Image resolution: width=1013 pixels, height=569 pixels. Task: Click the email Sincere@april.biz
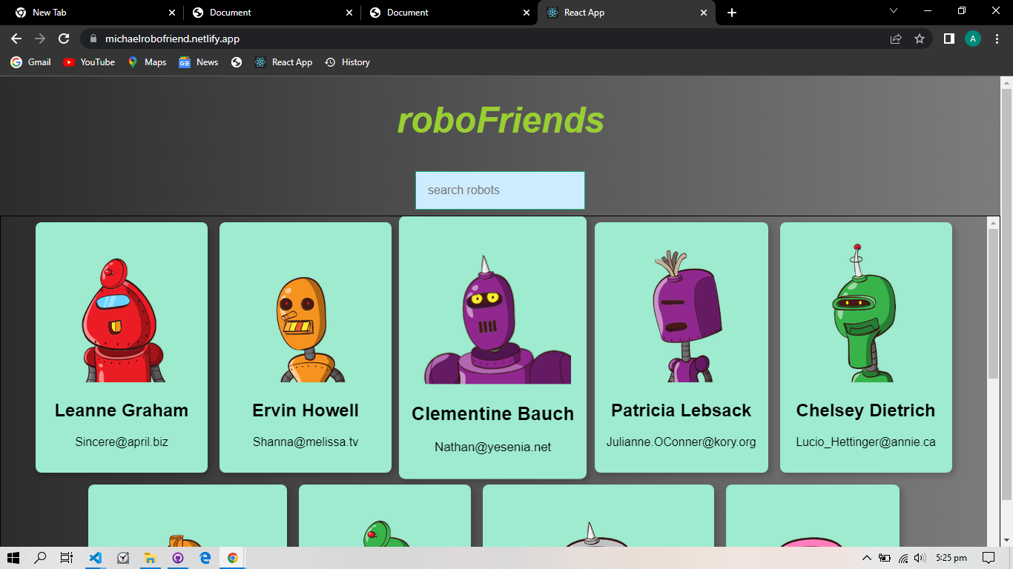point(122,442)
